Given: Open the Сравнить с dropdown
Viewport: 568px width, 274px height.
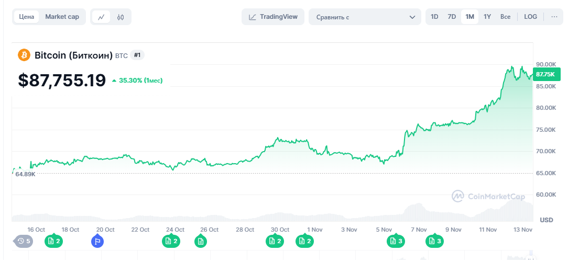Looking at the screenshot, I should (x=365, y=17).
